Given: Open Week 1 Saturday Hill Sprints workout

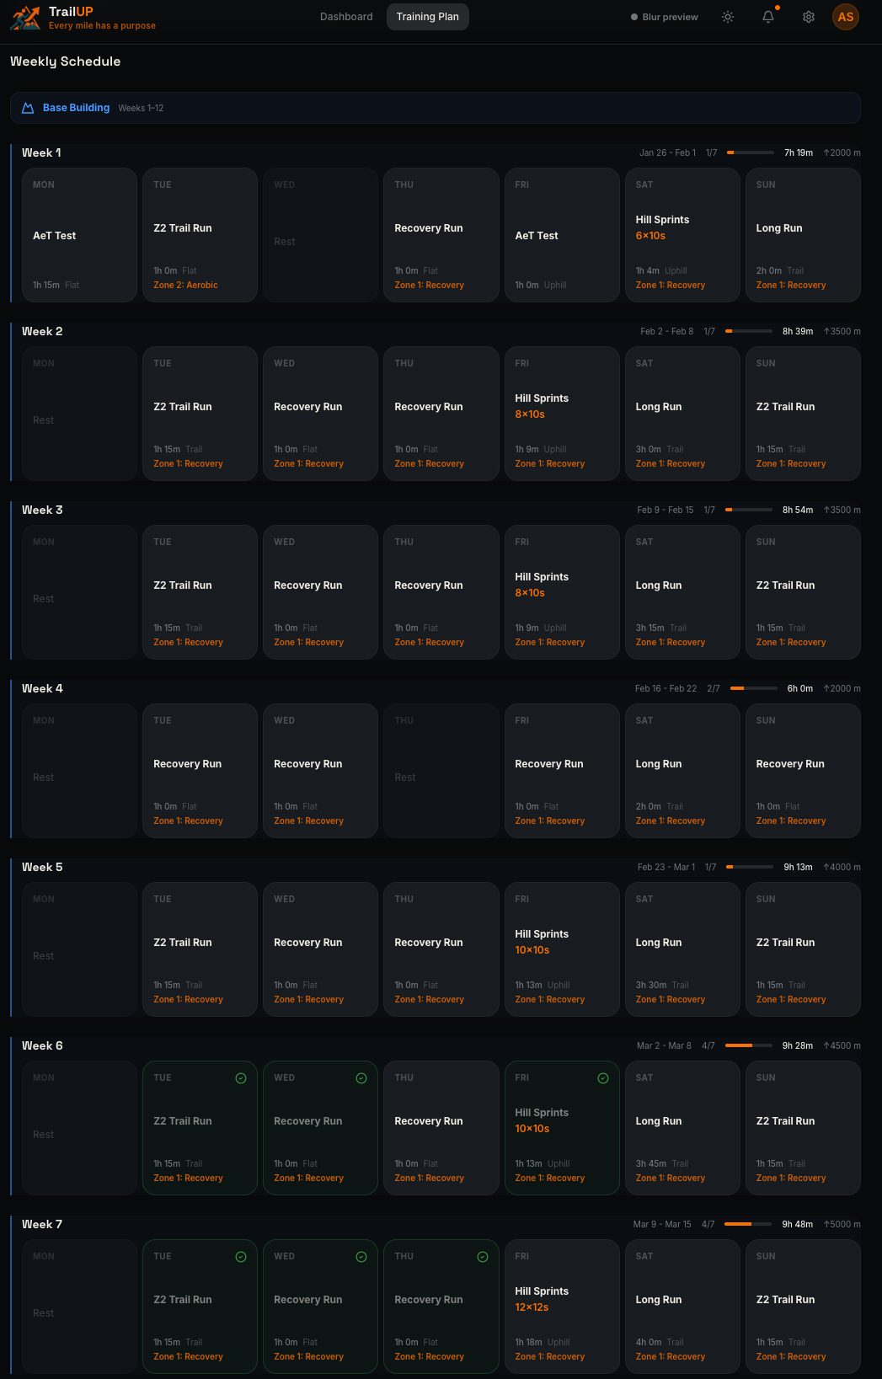Looking at the screenshot, I should 683,235.
